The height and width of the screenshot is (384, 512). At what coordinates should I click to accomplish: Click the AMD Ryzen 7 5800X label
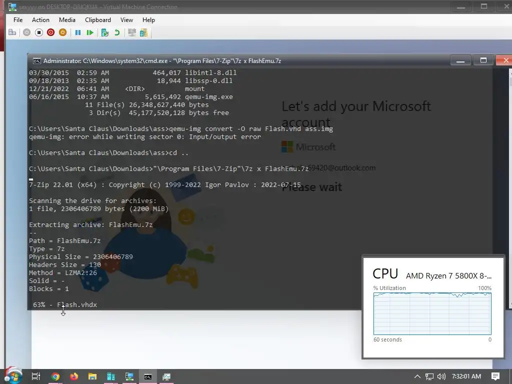[448, 276]
